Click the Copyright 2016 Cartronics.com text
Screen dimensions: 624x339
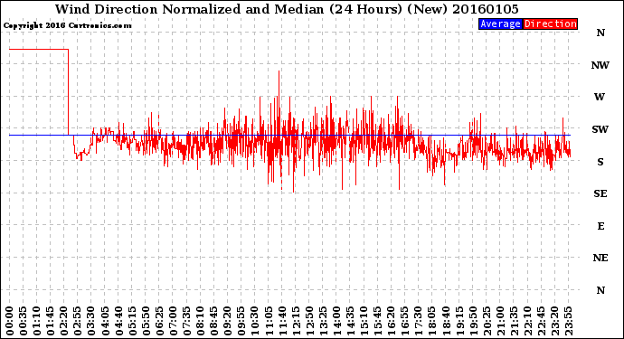click(68, 25)
